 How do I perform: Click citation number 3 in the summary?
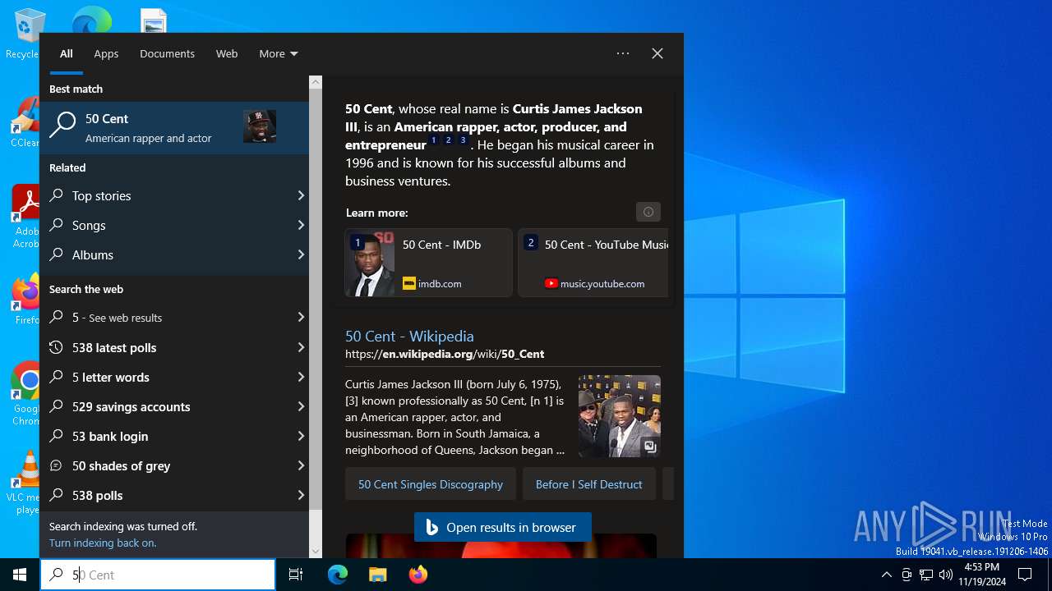pyautogui.click(x=463, y=141)
